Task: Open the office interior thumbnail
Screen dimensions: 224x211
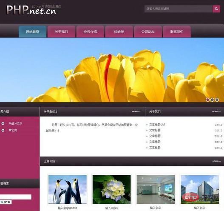Action: click(x=156, y=189)
